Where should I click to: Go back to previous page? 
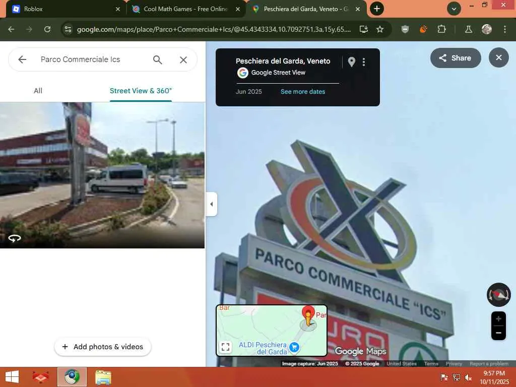[x=11, y=29]
